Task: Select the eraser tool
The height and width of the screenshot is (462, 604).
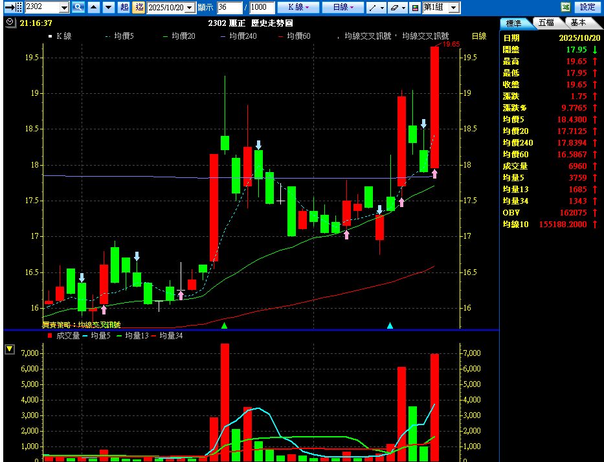Action: (394, 7)
